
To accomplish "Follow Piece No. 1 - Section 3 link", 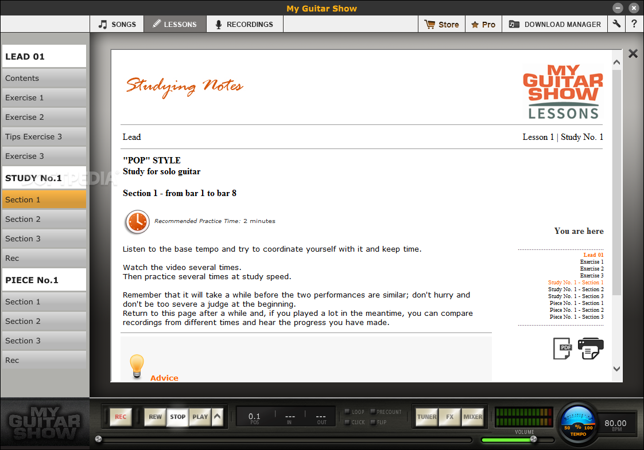I will (577, 316).
